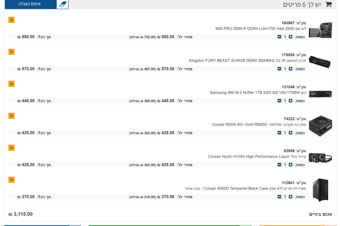Viewport: 340px width, 226px height.
Task: Increase quantity of Kingston FURY BEAST
Action: 291,69
